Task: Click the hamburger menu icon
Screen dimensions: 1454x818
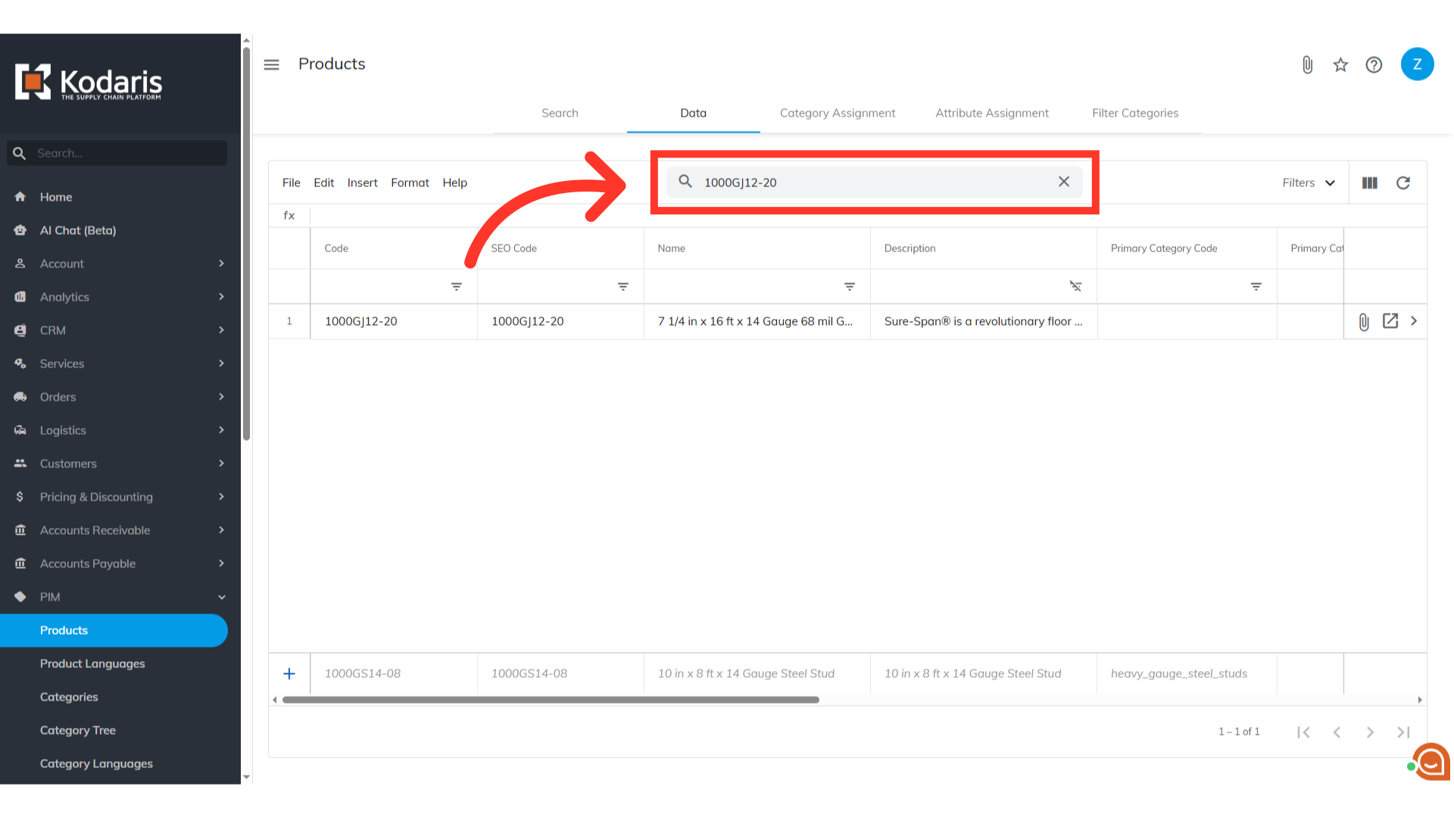Action: (x=271, y=65)
